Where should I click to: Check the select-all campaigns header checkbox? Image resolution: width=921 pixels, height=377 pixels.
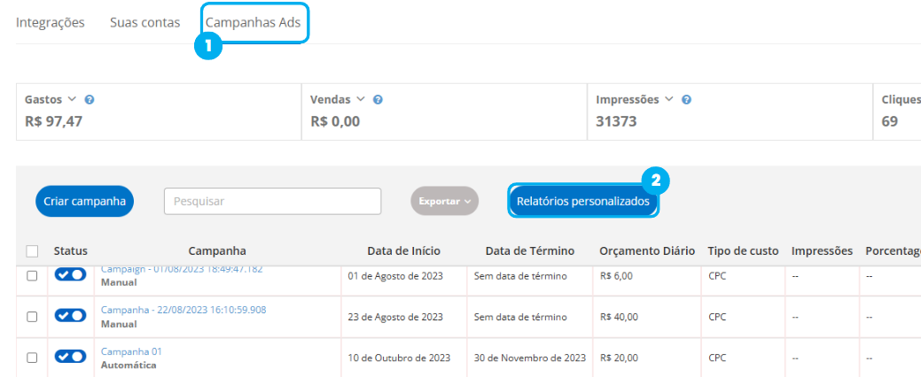(x=33, y=251)
